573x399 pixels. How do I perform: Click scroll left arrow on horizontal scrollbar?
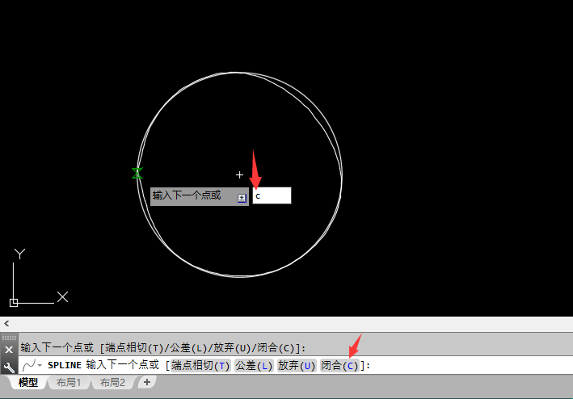click(6, 323)
